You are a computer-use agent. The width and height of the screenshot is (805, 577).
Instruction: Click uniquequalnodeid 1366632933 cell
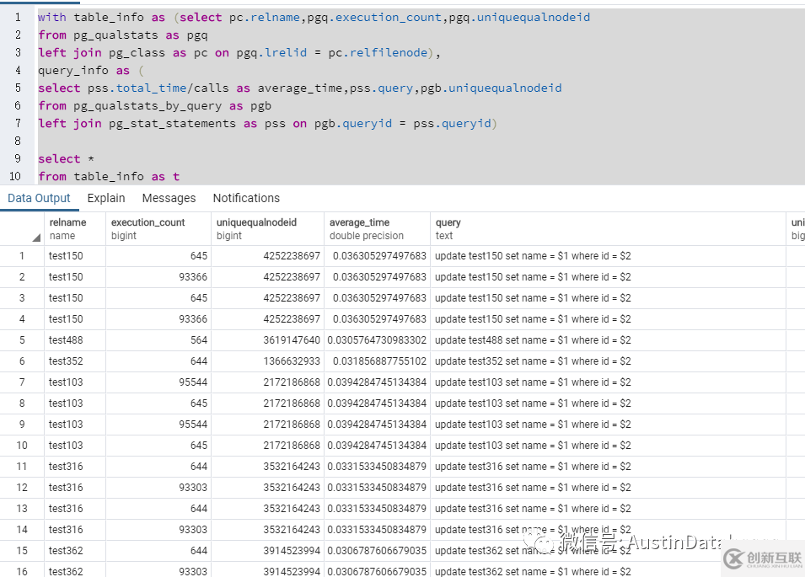267,361
